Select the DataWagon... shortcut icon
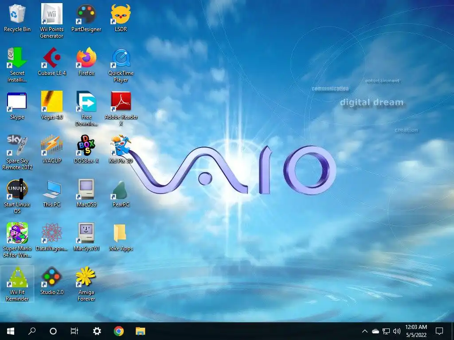This screenshot has height=340, width=454. (51, 233)
